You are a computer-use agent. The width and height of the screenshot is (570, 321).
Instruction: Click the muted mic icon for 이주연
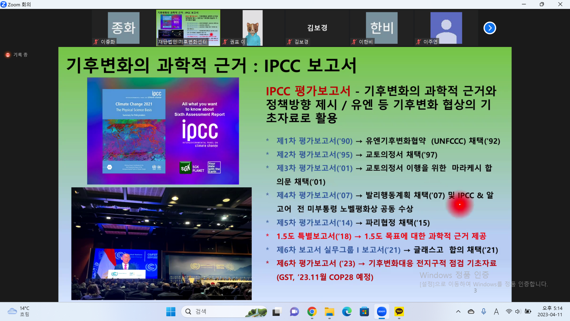418,42
